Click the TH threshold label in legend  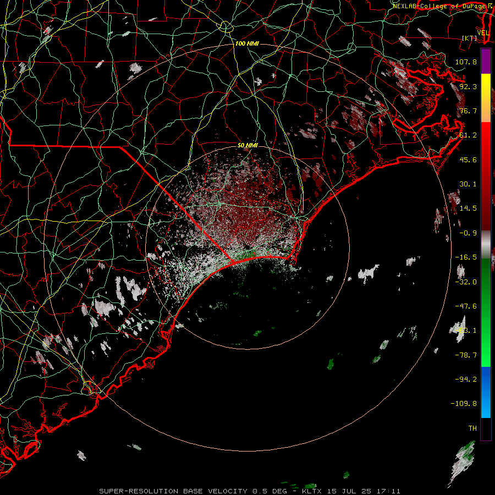click(472, 428)
